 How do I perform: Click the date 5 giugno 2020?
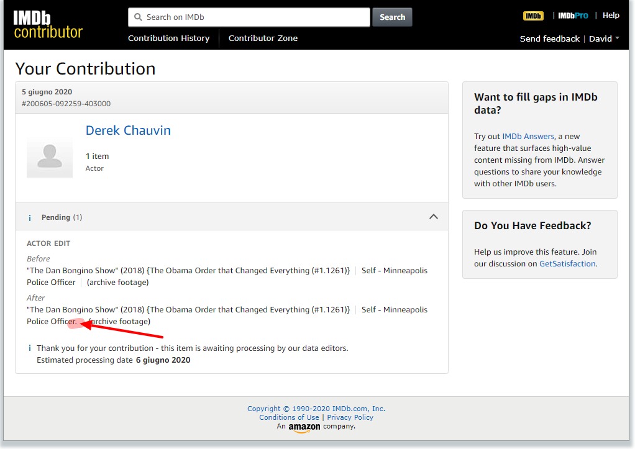47,92
